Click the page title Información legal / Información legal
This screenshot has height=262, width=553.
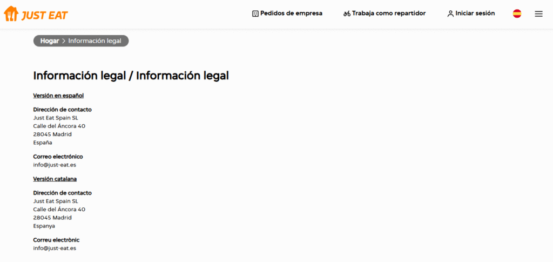(131, 76)
